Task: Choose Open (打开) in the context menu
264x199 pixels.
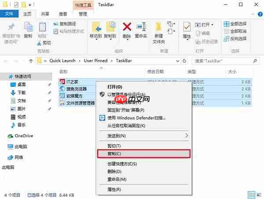Action: point(115,87)
